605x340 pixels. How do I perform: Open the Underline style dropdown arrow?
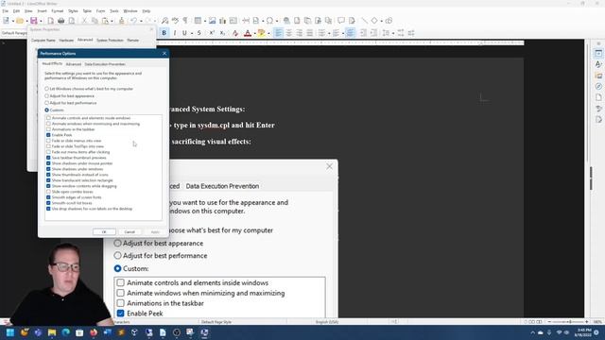click(x=191, y=34)
